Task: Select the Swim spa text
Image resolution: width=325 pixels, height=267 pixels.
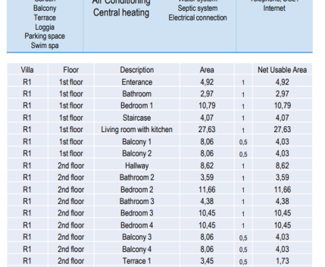Action: 45,45
